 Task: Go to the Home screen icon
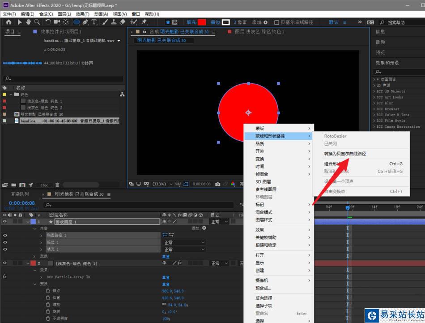8,22
